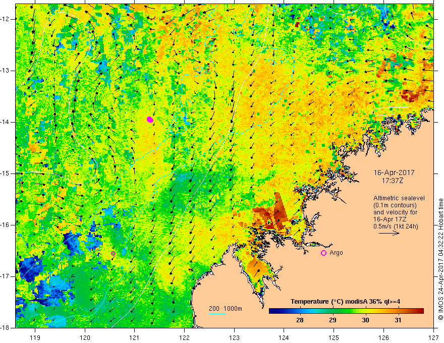The width and height of the screenshot is (444, 343).
Task: Click latitude label '-18' on left axis
Action: pos(5,328)
